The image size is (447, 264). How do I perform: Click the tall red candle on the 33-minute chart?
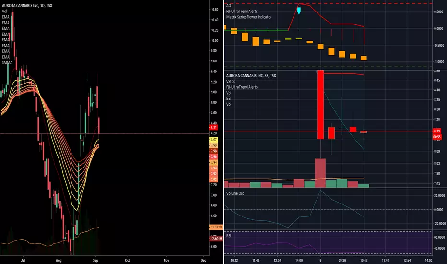tap(320, 105)
